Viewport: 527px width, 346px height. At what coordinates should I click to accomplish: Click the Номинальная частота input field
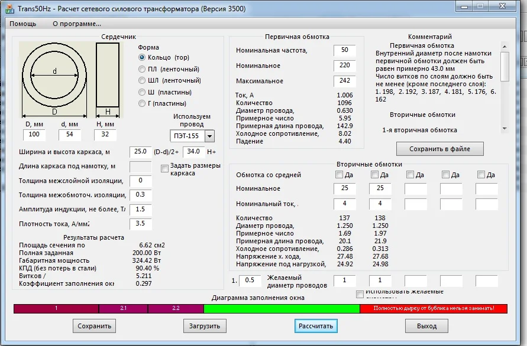pos(344,50)
